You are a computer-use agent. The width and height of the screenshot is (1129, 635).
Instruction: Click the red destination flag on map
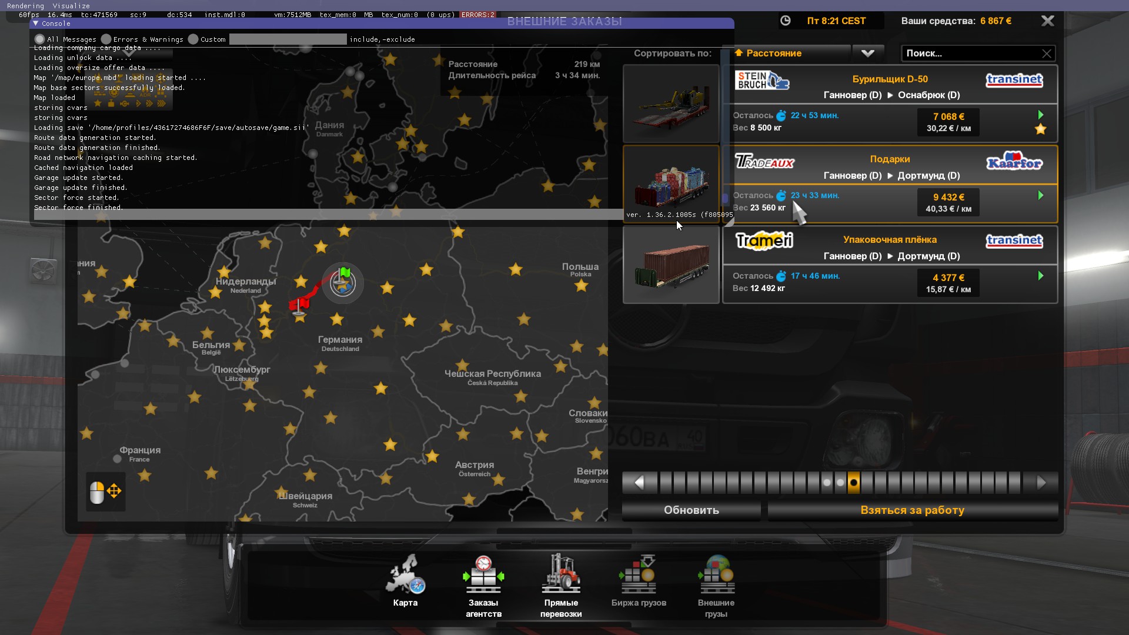(x=299, y=305)
